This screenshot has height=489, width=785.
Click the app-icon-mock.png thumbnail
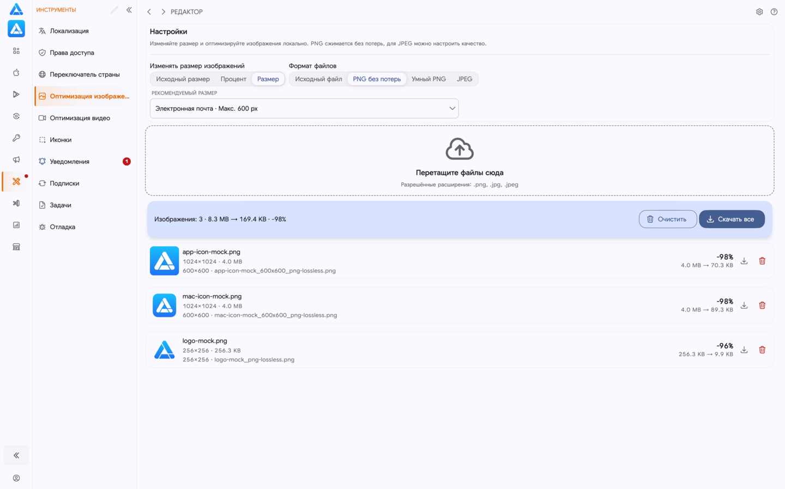164,261
